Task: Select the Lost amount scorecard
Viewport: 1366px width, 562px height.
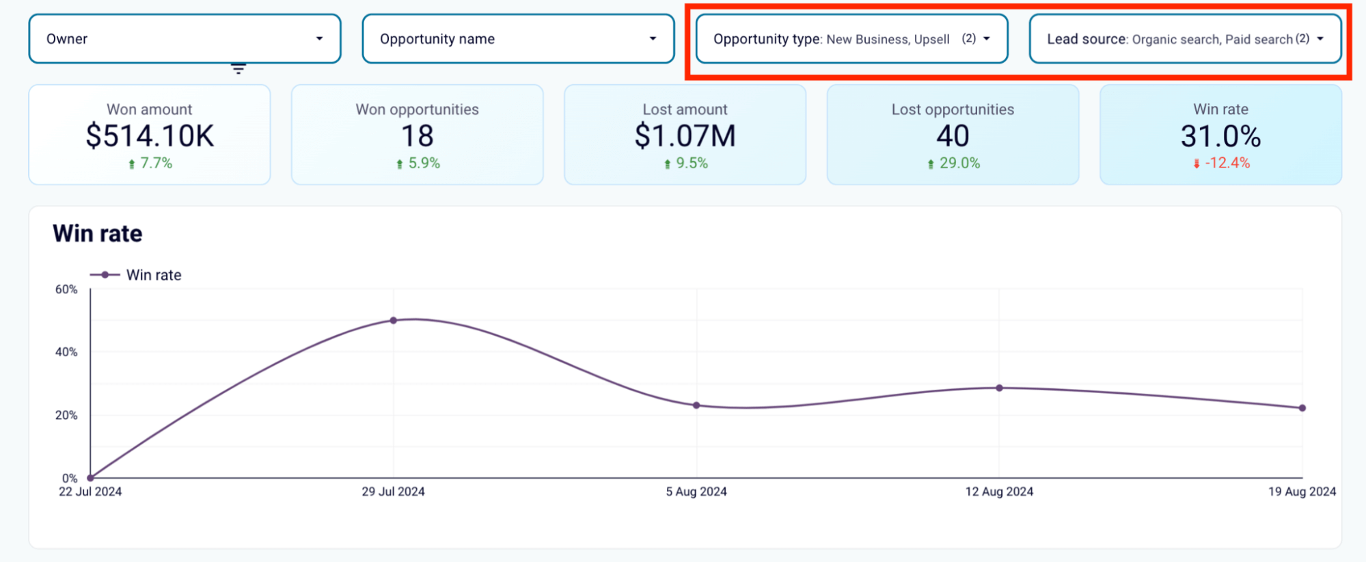Action: coord(685,135)
